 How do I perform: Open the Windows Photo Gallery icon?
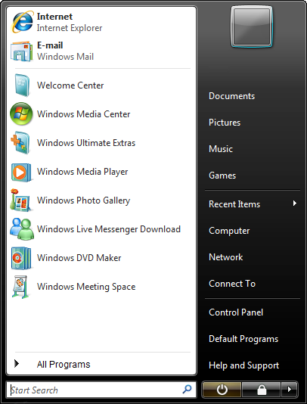pos(20,200)
